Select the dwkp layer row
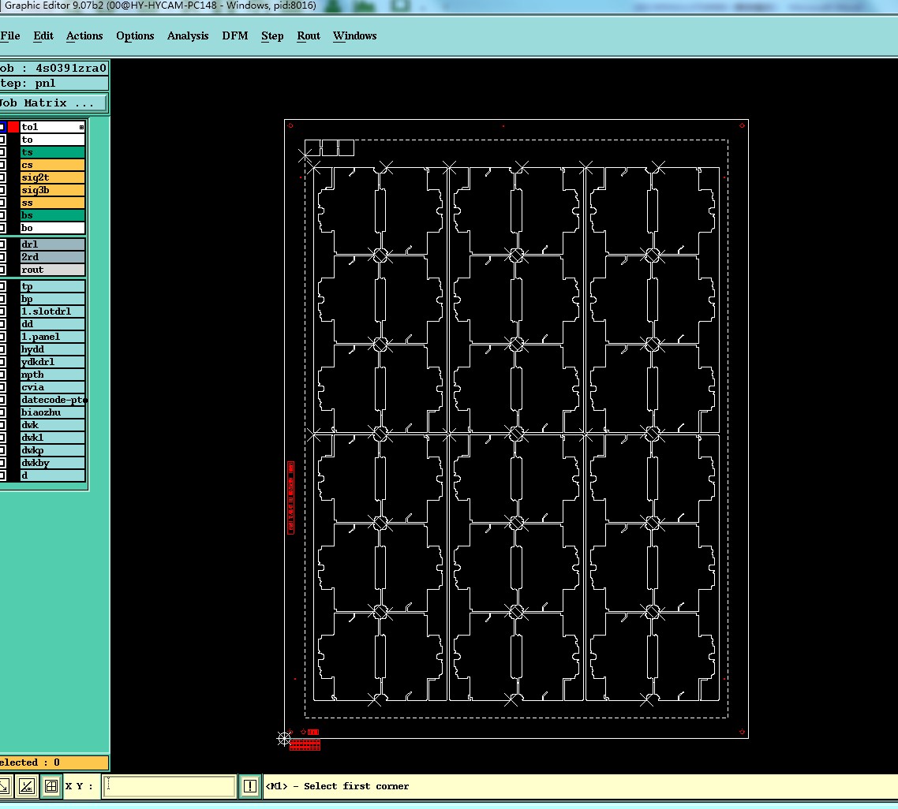Image resolution: width=898 pixels, height=809 pixels. tap(53, 450)
